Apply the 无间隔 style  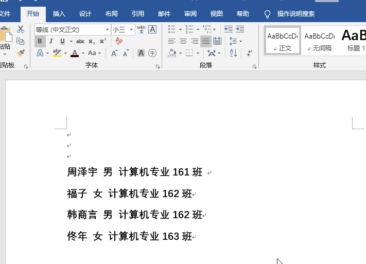(320, 41)
